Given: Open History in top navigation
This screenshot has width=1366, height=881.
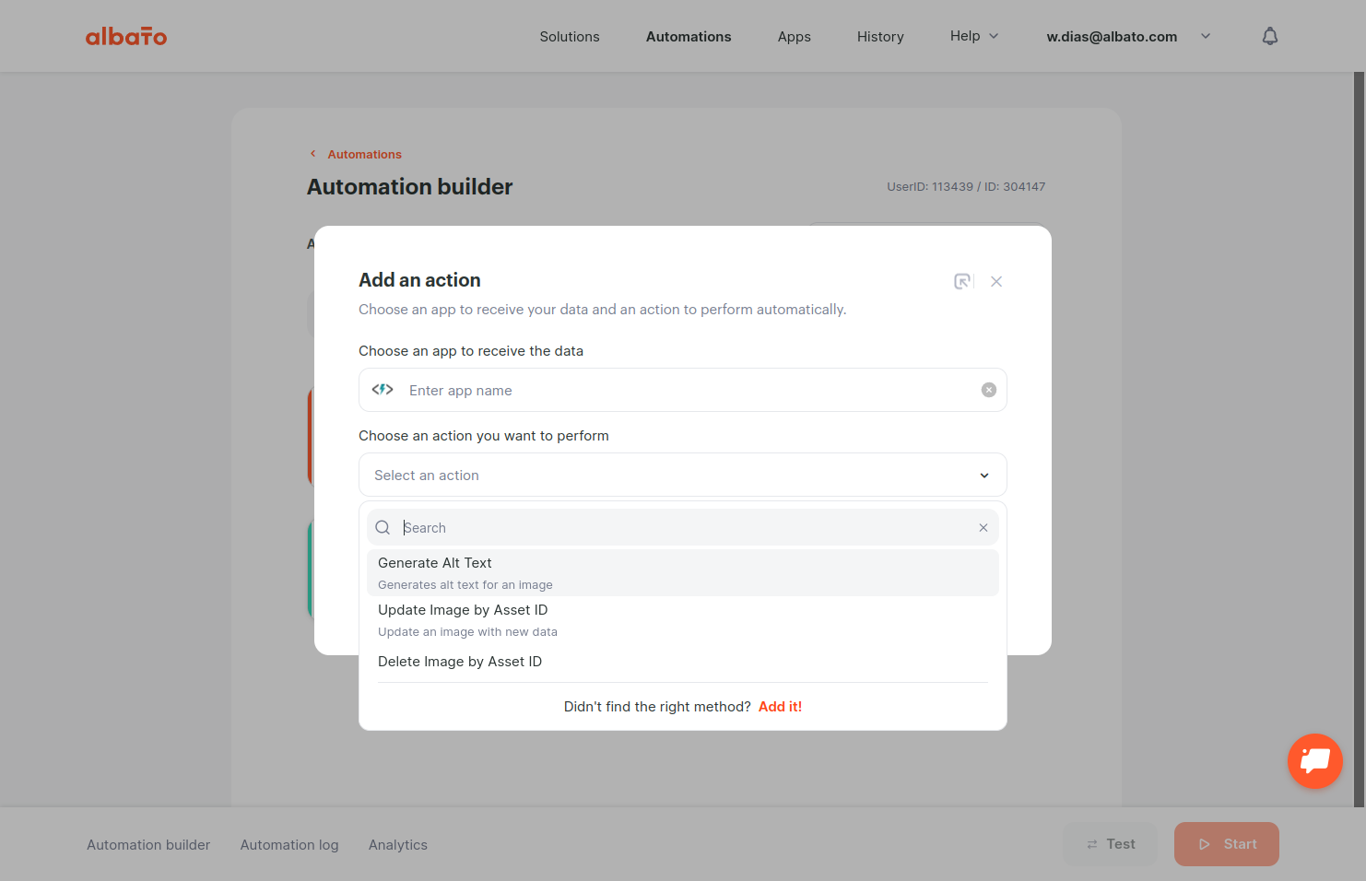Looking at the screenshot, I should pos(880,37).
